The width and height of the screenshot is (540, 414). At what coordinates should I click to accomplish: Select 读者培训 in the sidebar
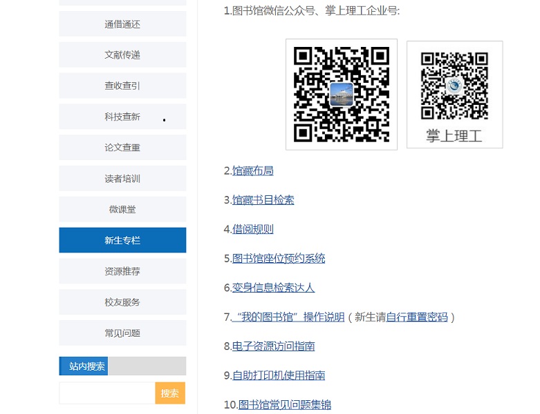122,178
